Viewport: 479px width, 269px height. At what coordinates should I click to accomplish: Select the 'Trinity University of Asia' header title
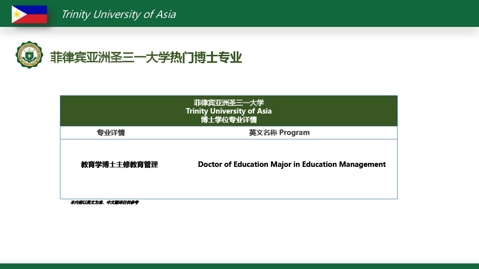click(119, 14)
